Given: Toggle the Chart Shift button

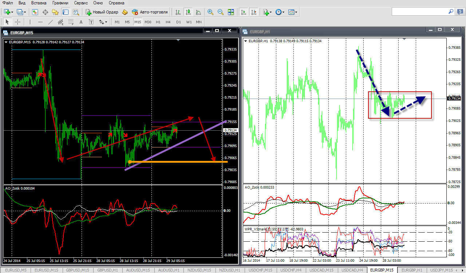Looking at the screenshot, I should coord(254,12).
